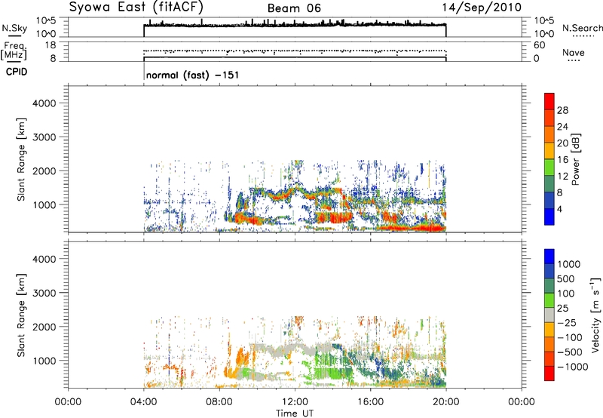Click the "Power [dB]" colorbar title

(x=575, y=159)
